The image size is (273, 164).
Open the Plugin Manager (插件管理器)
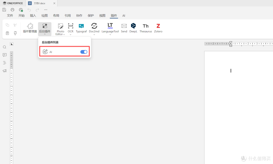[30, 28]
